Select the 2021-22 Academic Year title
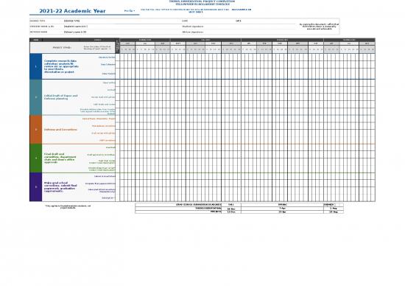Screen dimensions: 405x286 (72, 11)
